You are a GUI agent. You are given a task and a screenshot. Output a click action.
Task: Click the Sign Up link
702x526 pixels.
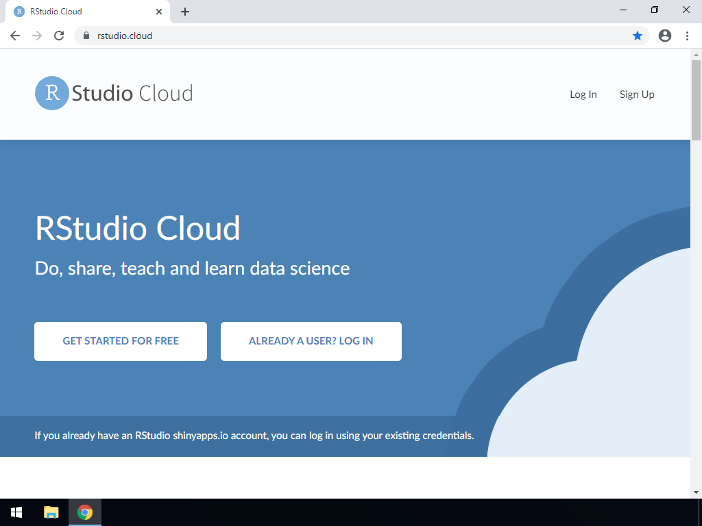click(x=637, y=95)
